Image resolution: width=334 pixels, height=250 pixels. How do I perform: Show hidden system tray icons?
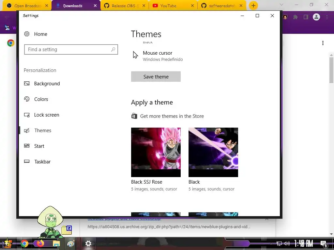pyautogui.click(x=271, y=243)
